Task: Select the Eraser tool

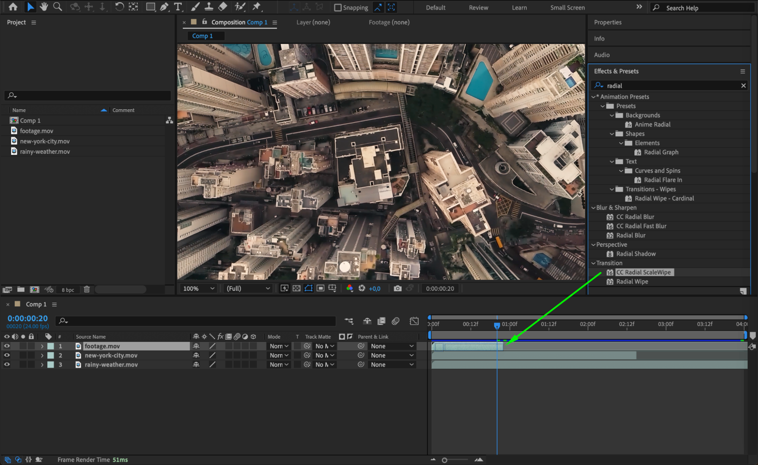Action: [223, 6]
